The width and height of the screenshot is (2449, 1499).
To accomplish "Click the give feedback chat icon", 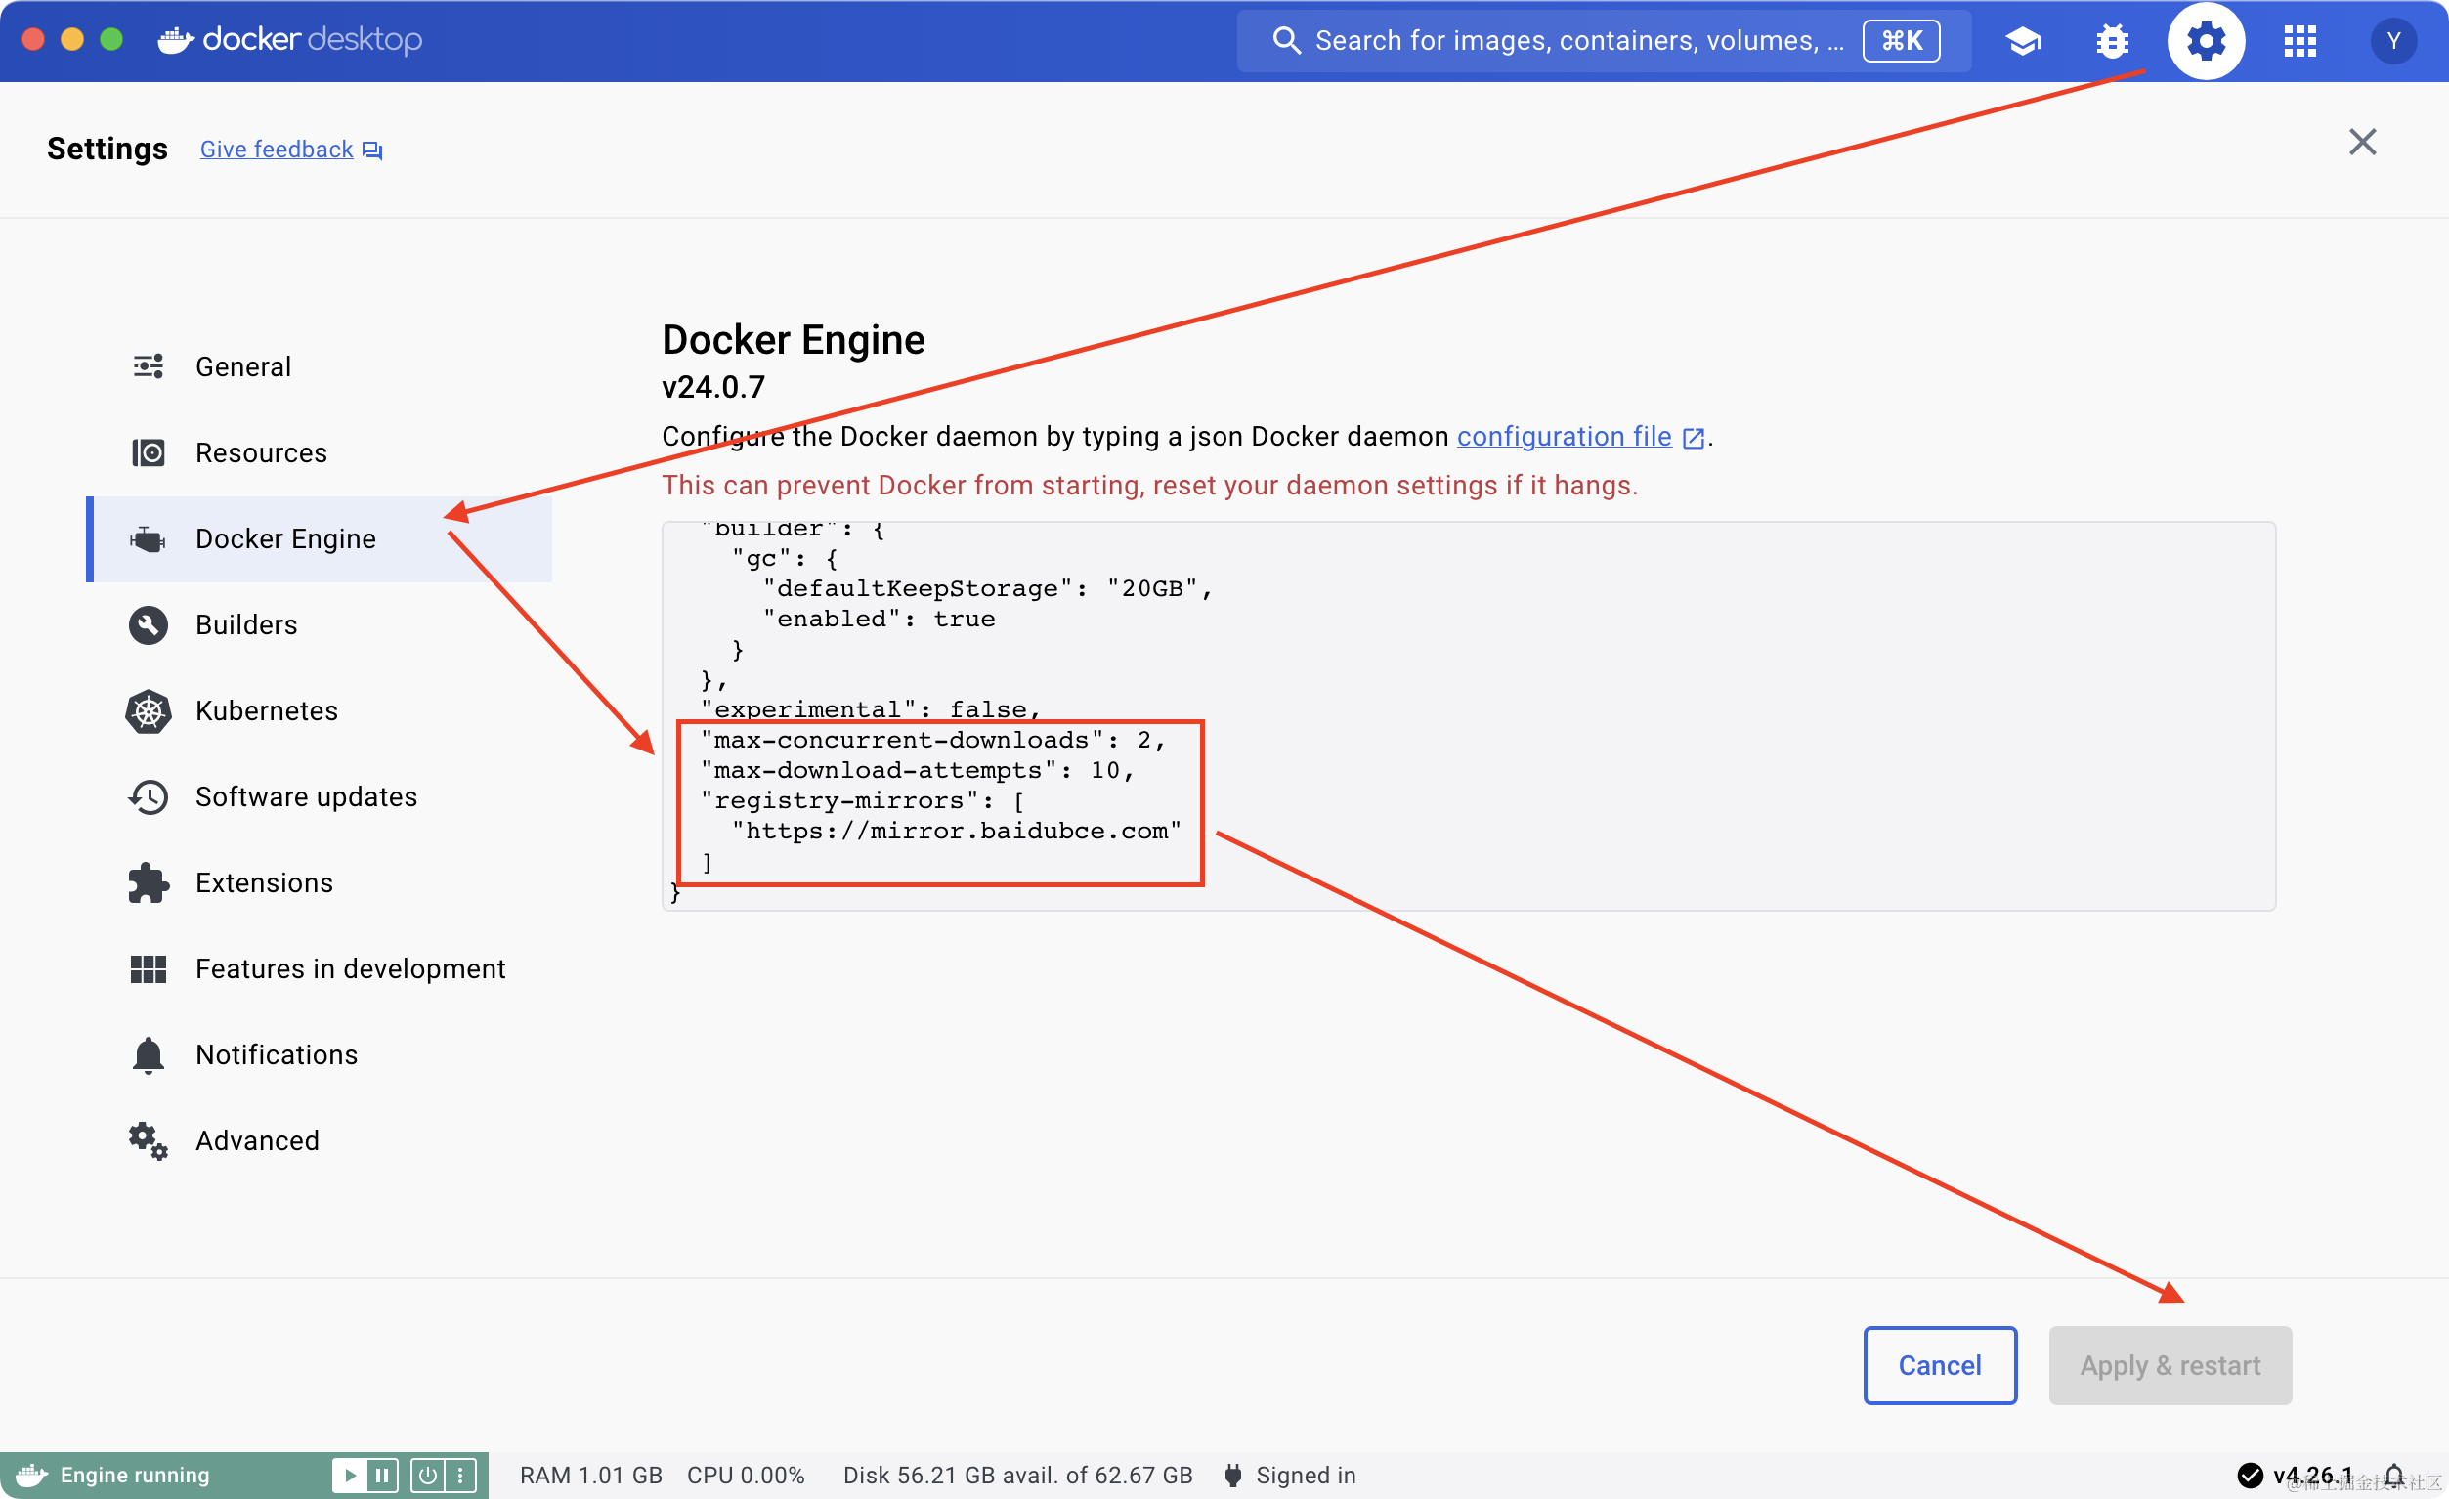I will 371,150.
